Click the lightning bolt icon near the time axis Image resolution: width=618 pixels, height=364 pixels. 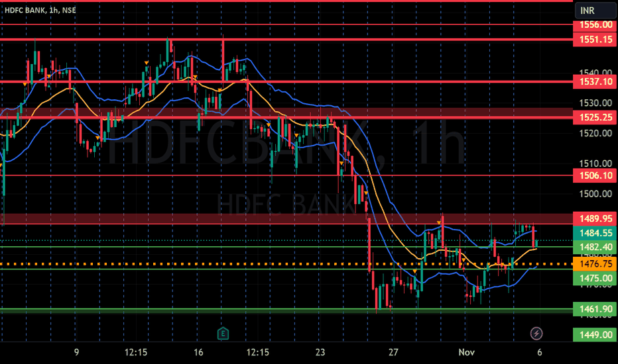[536, 334]
